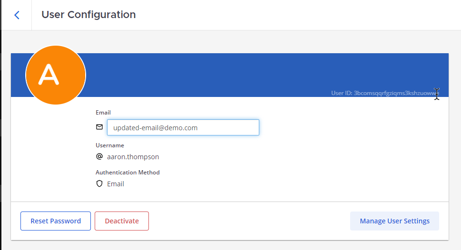The height and width of the screenshot is (250, 461).
Task: Click the User ID text in the banner
Action: coord(342,93)
